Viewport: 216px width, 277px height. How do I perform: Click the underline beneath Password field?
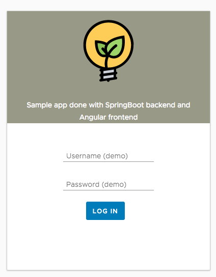coord(109,190)
